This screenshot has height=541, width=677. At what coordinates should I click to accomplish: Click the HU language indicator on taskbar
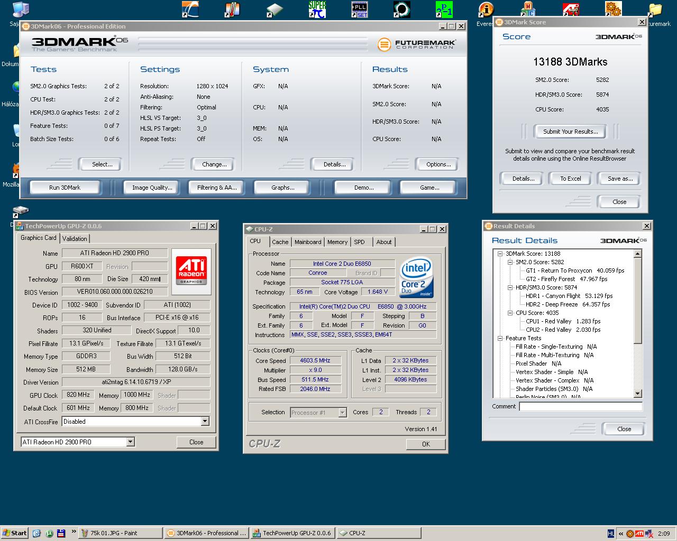pyautogui.click(x=611, y=534)
